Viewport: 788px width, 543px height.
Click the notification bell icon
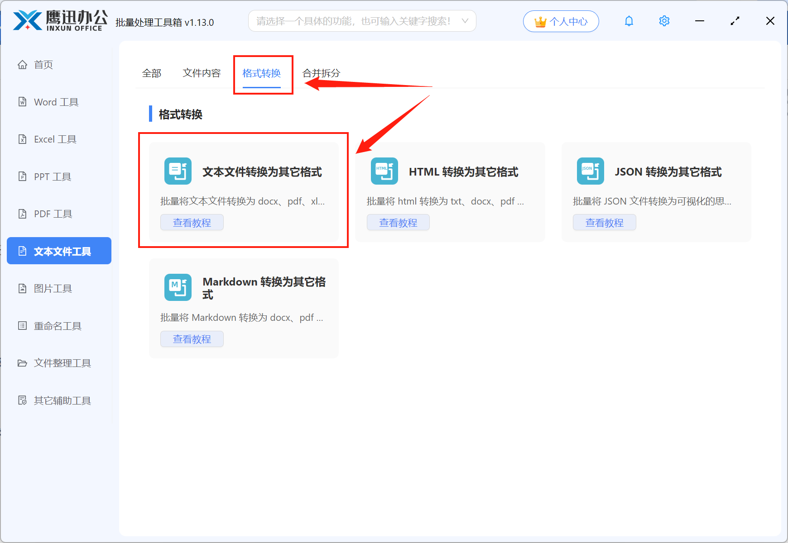click(x=629, y=21)
